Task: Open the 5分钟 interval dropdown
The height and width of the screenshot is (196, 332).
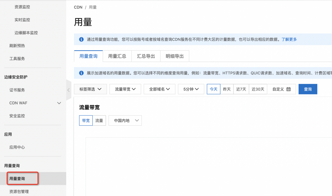Action: [191, 89]
